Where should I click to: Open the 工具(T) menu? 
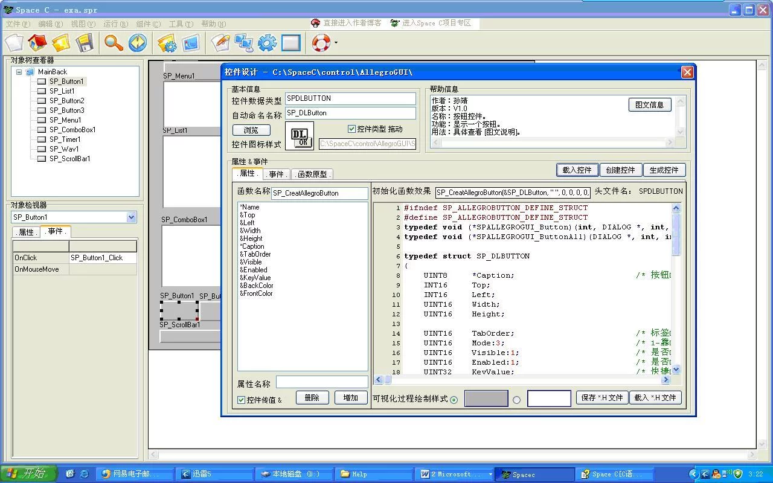pyautogui.click(x=181, y=24)
